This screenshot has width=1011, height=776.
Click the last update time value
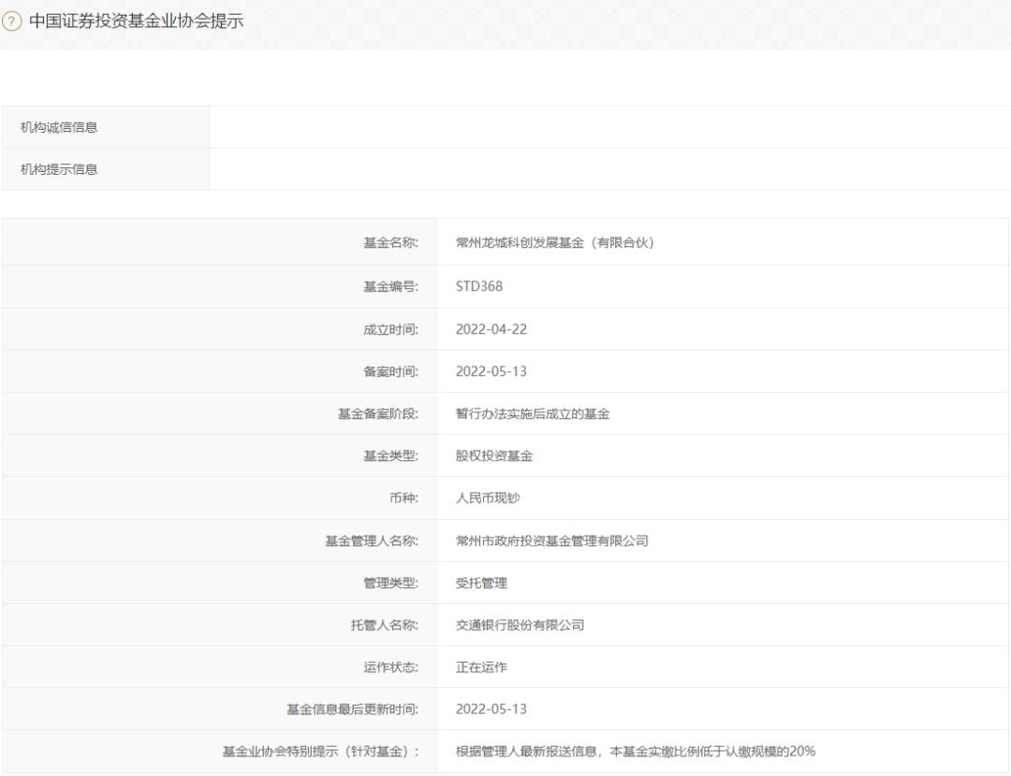491,709
